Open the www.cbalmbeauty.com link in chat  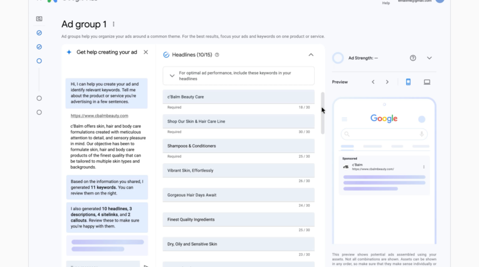(99, 116)
